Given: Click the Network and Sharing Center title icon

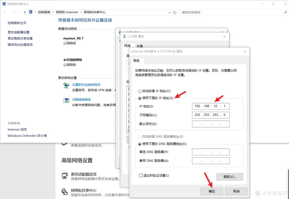Looking at the screenshot, I should [x=4, y=4].
